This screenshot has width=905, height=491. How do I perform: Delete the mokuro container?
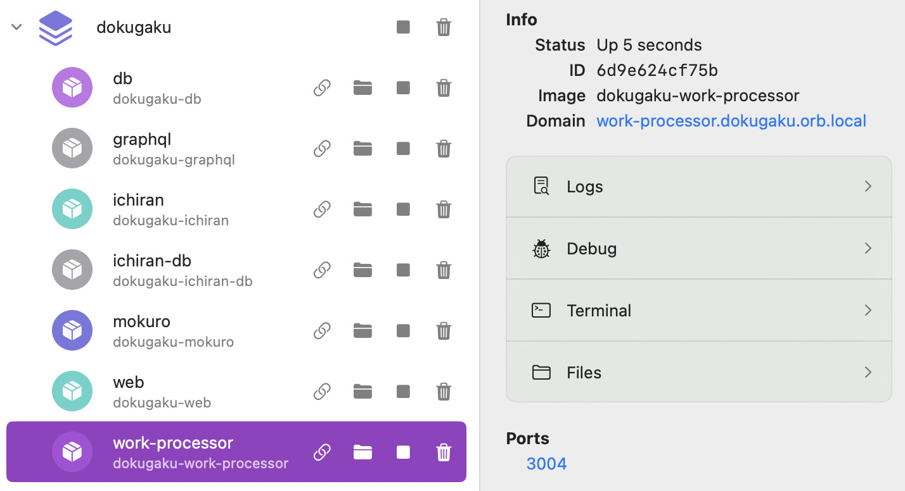click(x=444, y=331)
